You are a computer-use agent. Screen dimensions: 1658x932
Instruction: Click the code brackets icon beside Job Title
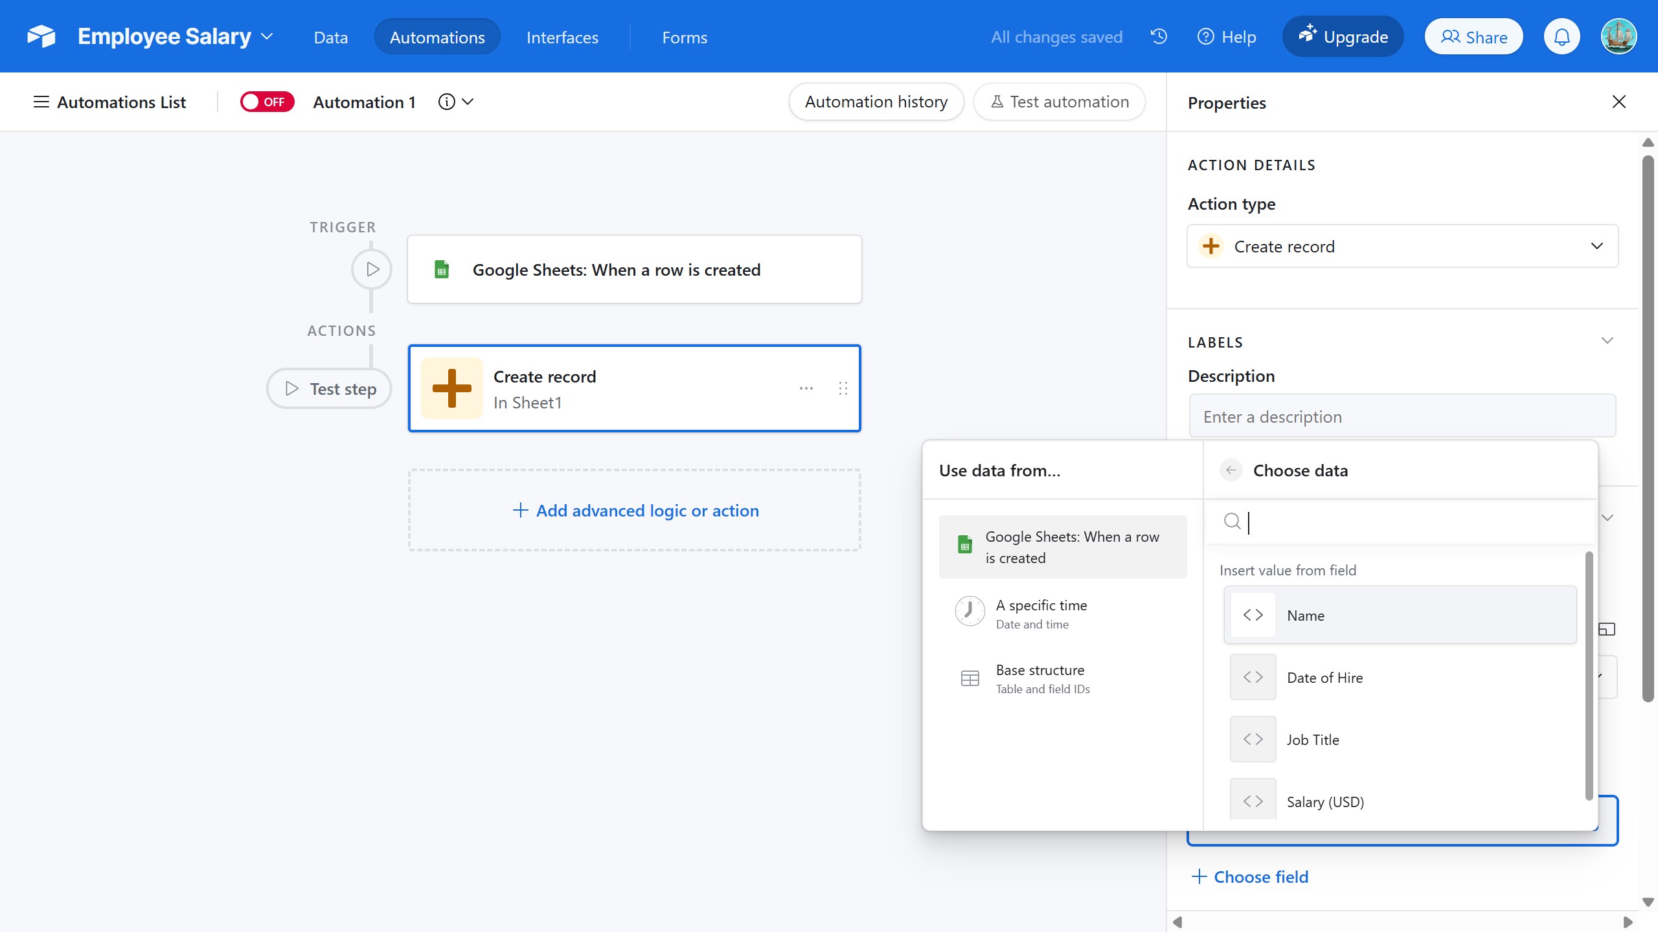pos(1253,739)
